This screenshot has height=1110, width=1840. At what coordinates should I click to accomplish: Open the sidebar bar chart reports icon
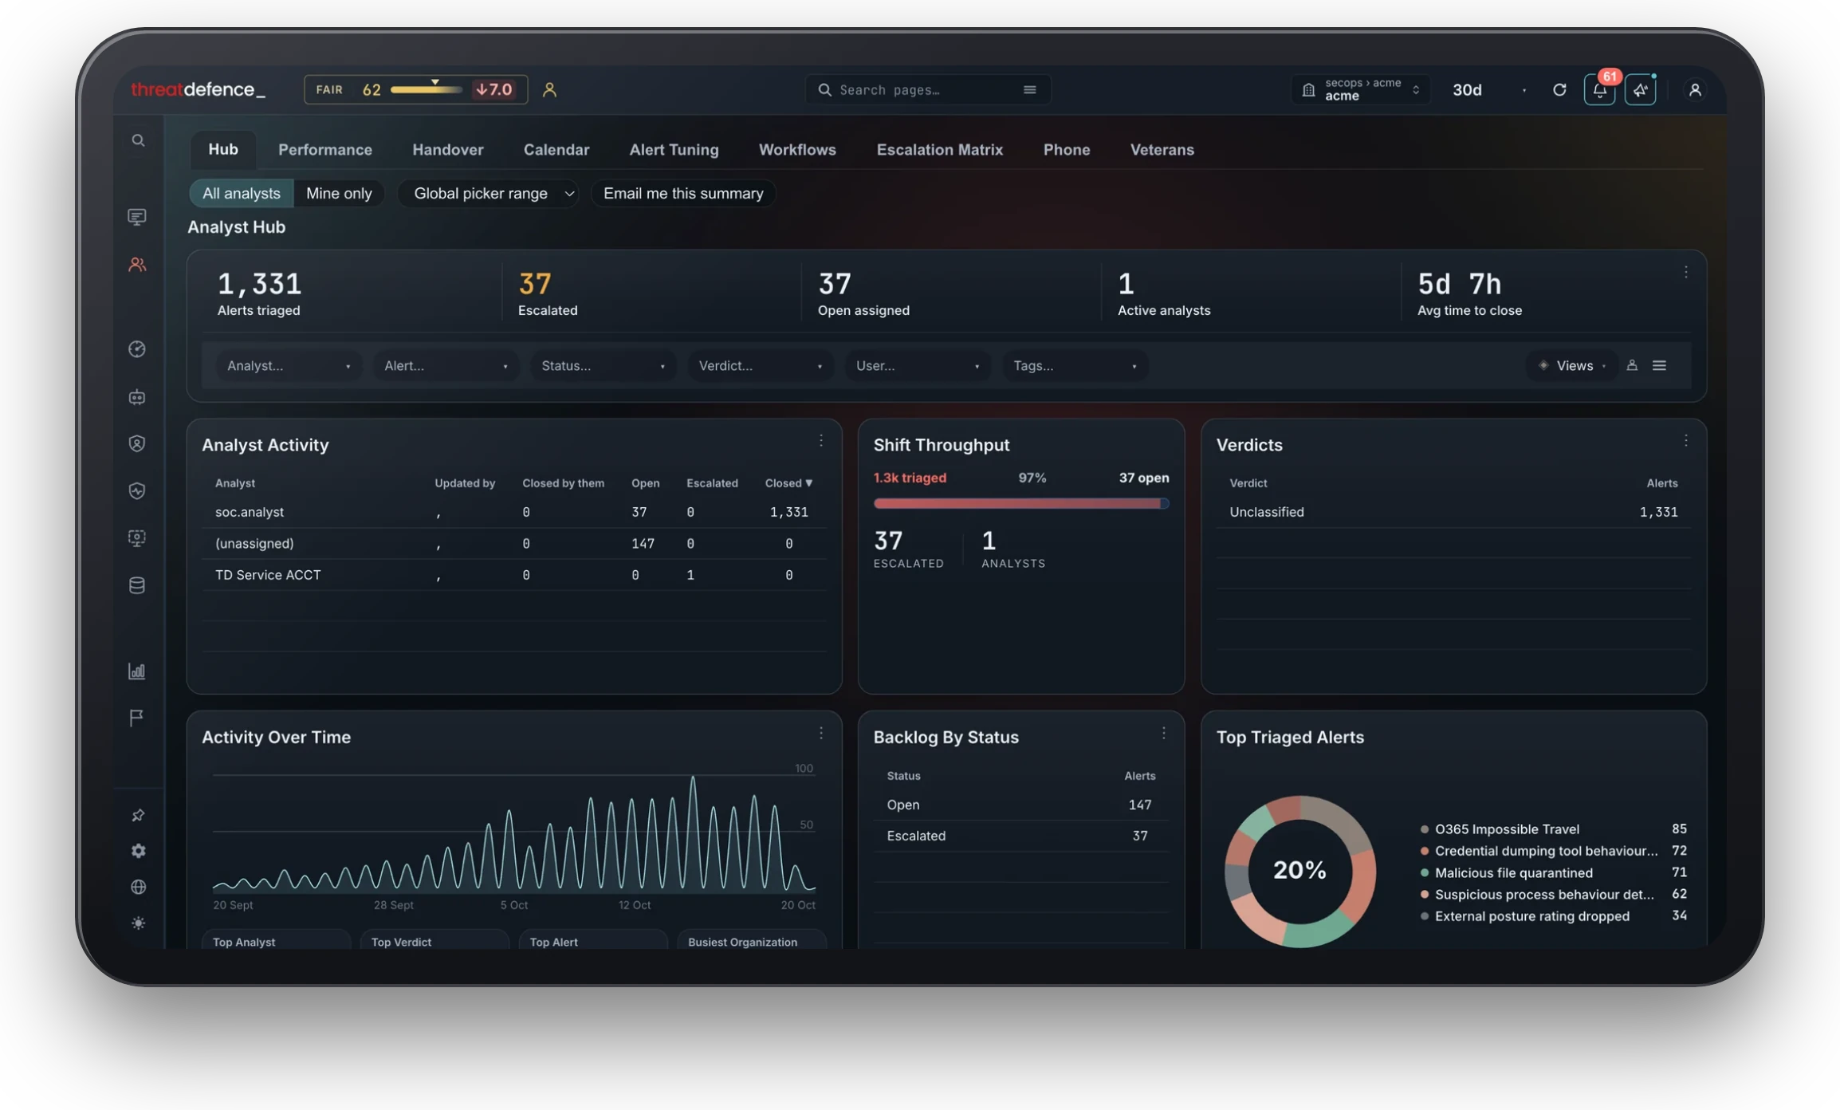[x=137, y=671]
